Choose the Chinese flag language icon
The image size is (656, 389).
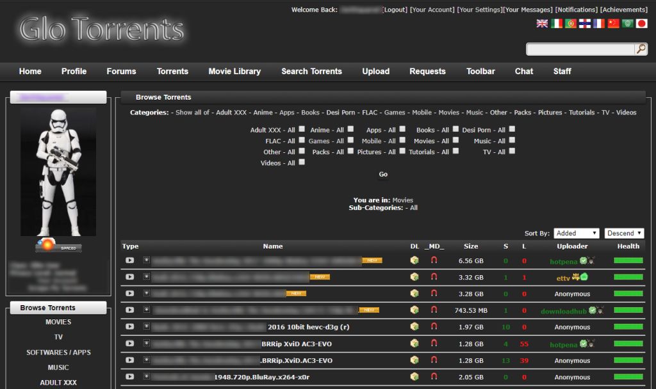point(613,24)
